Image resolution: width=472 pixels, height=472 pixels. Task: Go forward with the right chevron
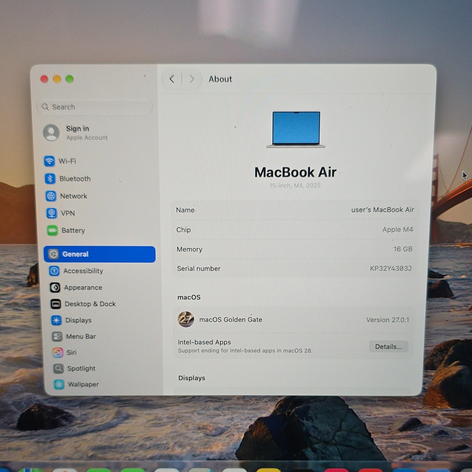(x=192, y=79)
